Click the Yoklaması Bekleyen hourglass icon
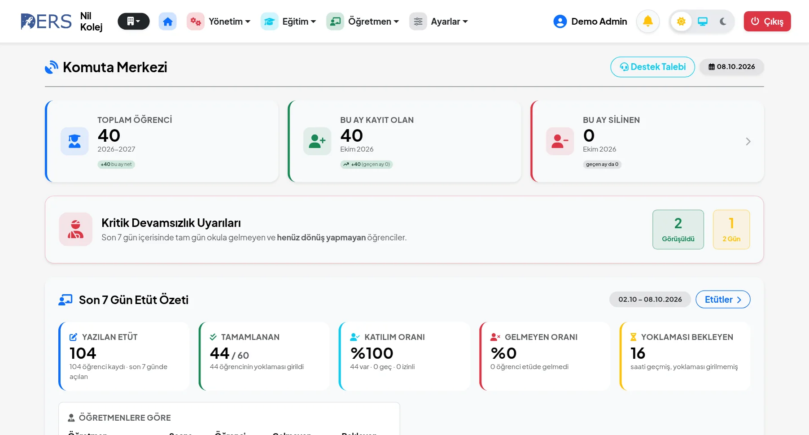Image resolution: width=809 pixels, height=435 pixels. point(634,337)
